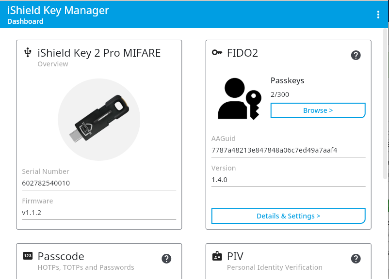The width and height of the screenshot is (389, 279).
Task: Click the Serial Number field
Action: click(99, 183)
